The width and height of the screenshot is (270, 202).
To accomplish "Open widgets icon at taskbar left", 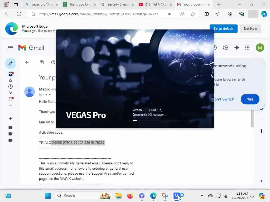I will 8,196.
